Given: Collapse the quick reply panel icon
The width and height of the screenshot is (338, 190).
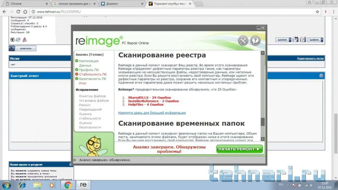Looking at the screenshot, I should tap(321, 76).
